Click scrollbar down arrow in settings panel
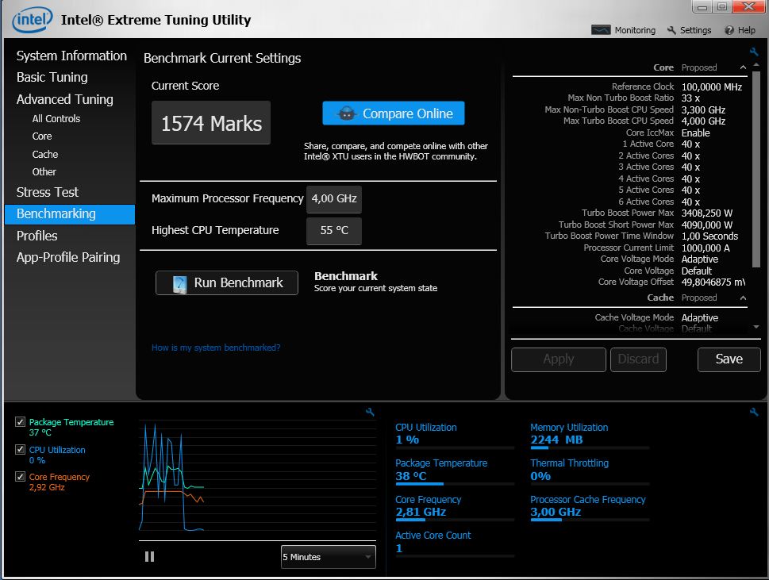 click(x=756, y=327)
